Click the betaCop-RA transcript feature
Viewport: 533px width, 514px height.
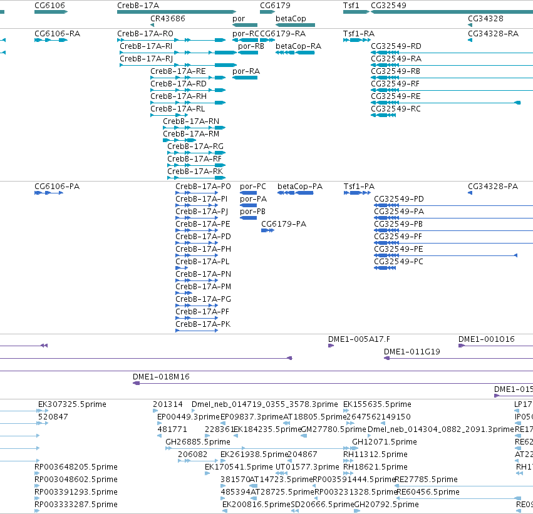pos(295,53)
